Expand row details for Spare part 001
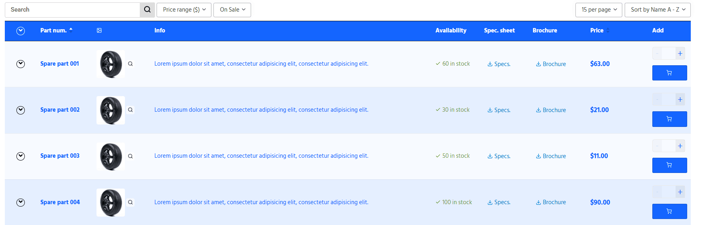The height and width of the screenshot is (225, 714). click(21, 64)
